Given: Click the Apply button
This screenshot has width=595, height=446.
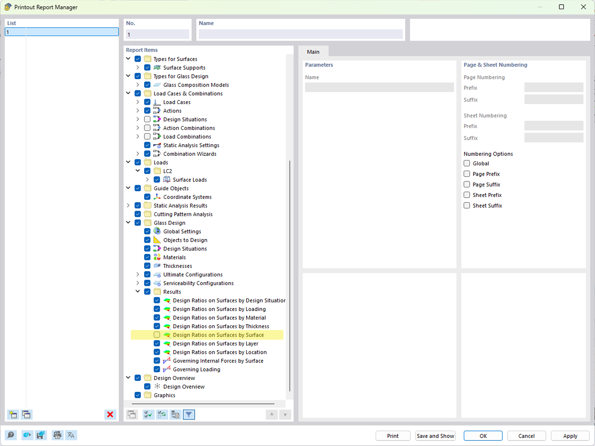Looking at the screenshot, I should 570,436.
